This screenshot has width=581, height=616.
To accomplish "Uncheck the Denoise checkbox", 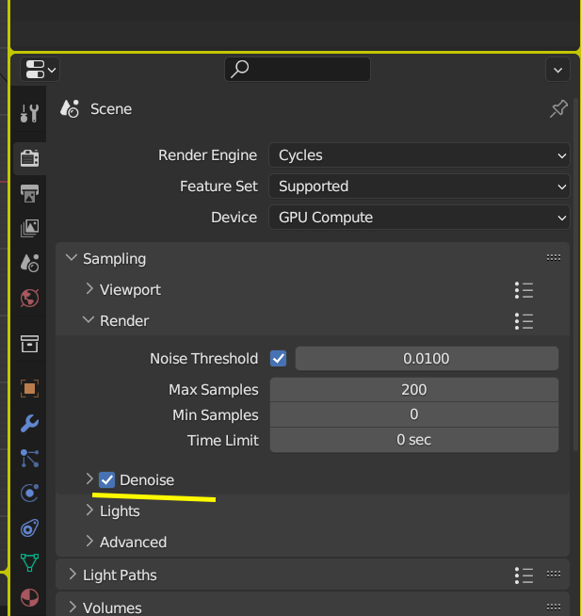I will [107, 480].
